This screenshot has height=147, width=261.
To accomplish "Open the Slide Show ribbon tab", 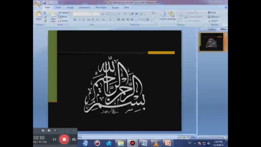I will click(101, 8).
